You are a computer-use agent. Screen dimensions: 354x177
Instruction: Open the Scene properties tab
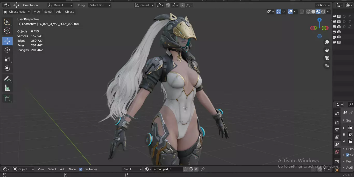(x=337, y=145)
